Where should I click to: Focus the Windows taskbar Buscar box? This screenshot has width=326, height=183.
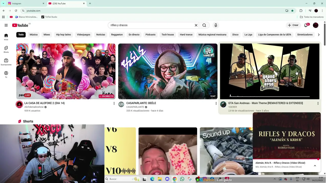(x=122, y=179)
